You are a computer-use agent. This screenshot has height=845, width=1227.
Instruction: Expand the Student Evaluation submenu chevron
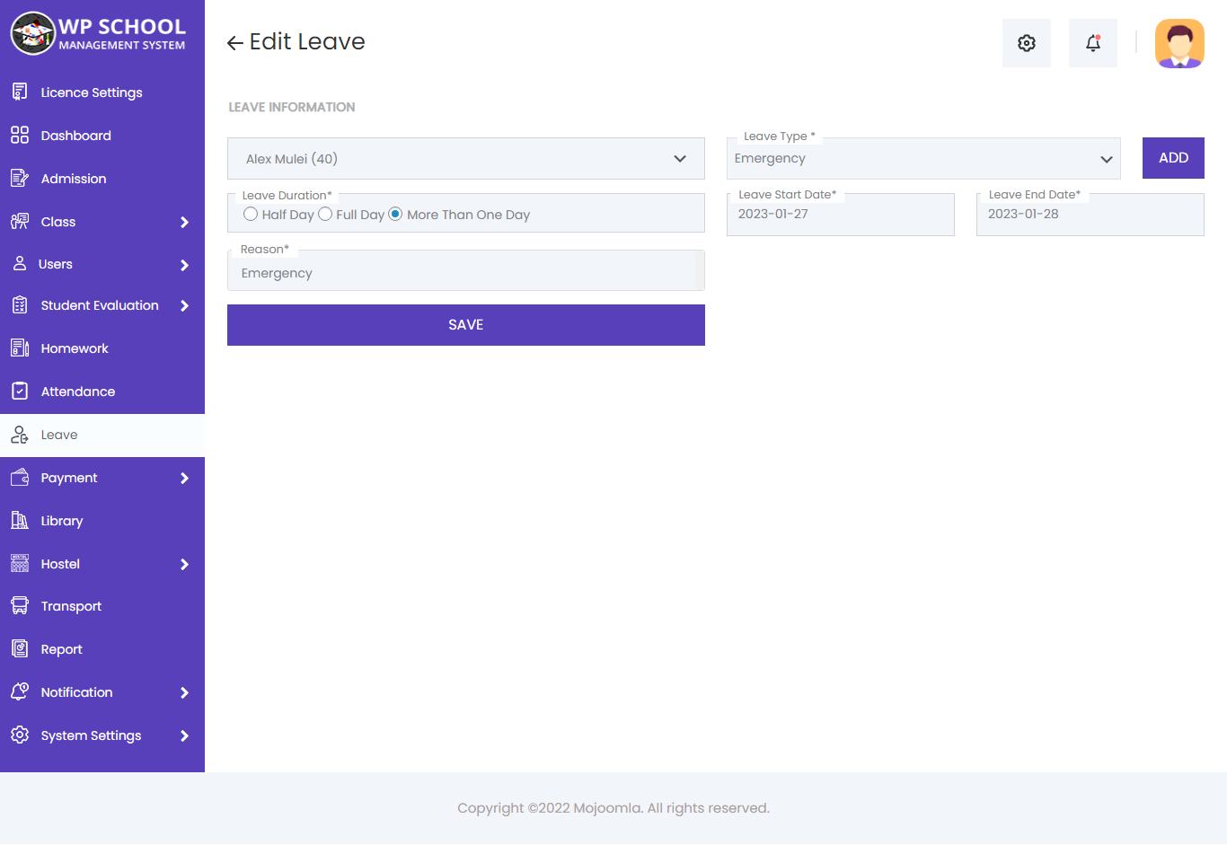[184, 305]
